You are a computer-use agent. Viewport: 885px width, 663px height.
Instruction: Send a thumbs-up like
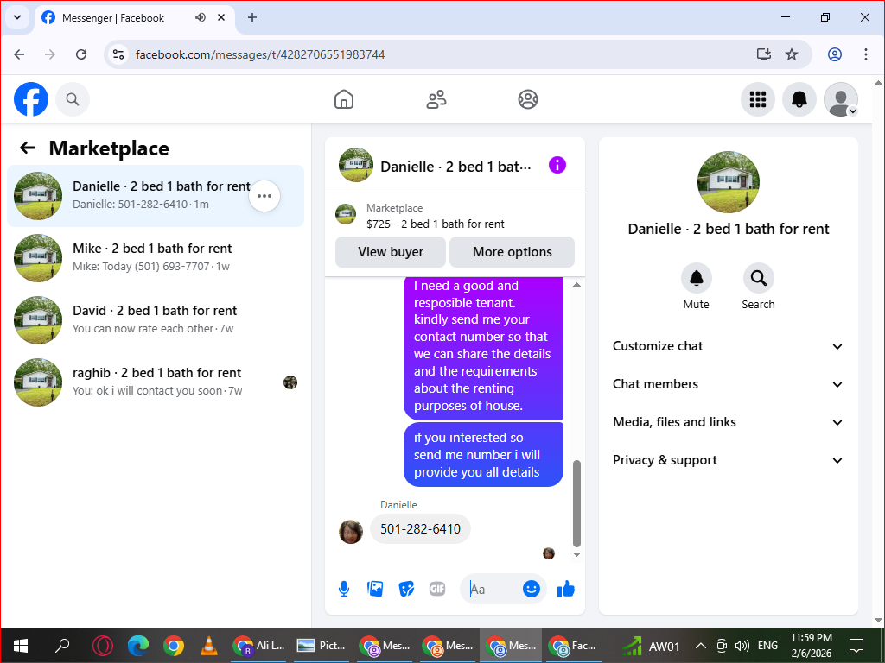coord(565,589)
